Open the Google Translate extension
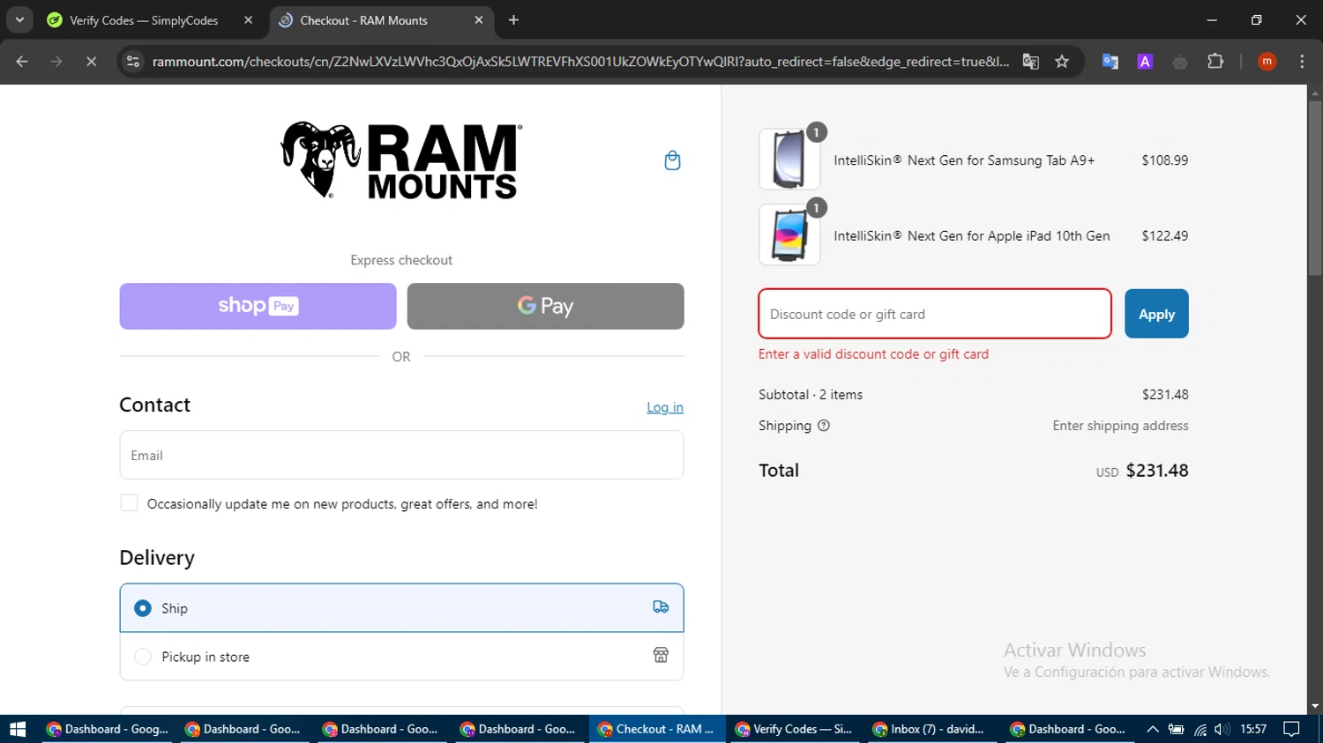Screen dimensions: 1323x743 pos(1110,62)
